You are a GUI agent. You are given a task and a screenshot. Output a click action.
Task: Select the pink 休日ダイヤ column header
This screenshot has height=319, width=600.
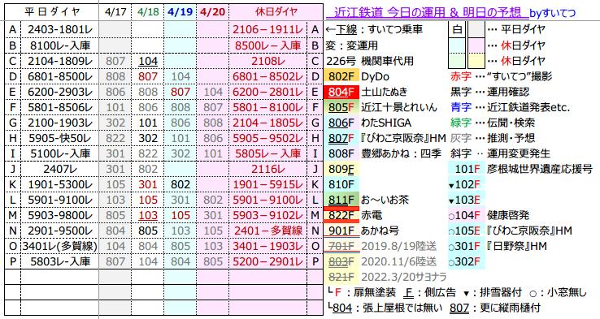(276, 12)
